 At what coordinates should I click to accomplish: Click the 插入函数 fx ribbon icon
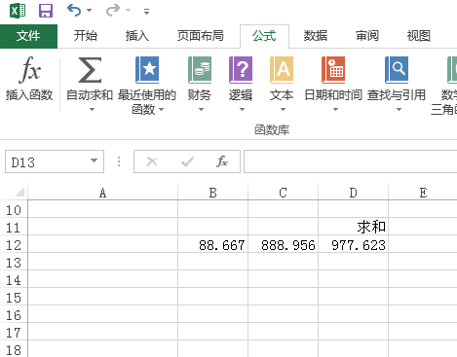(x=29, y=69)
